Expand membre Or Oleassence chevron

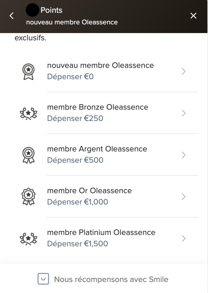pos(184,197)
